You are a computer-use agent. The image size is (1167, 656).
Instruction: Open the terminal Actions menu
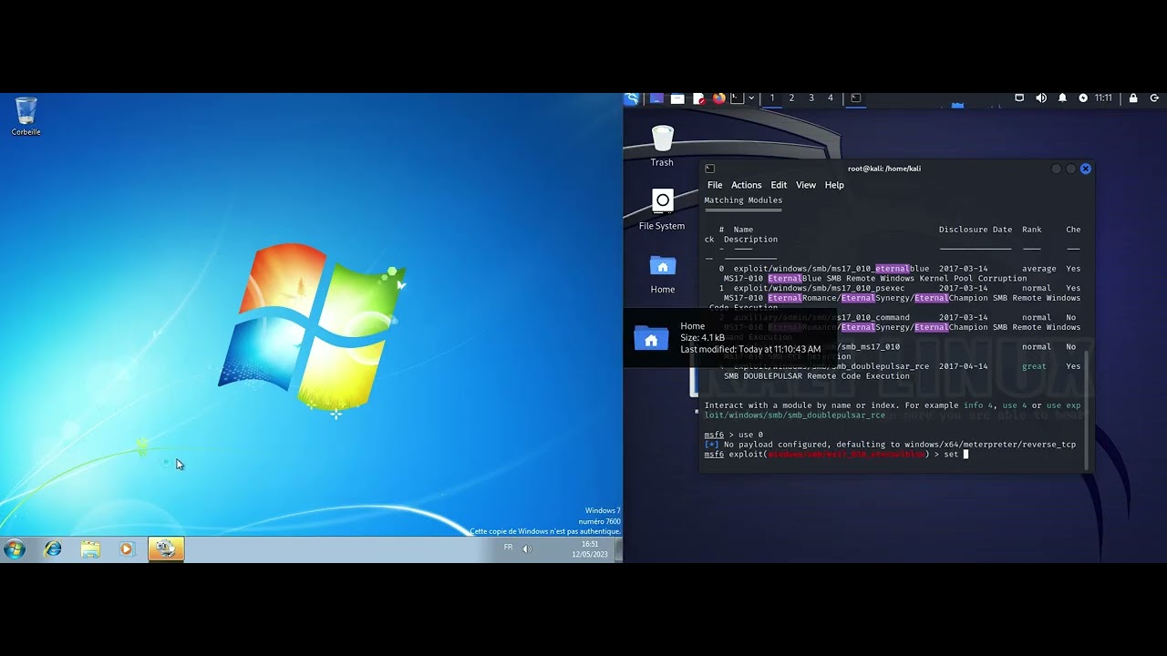(746, 185)
